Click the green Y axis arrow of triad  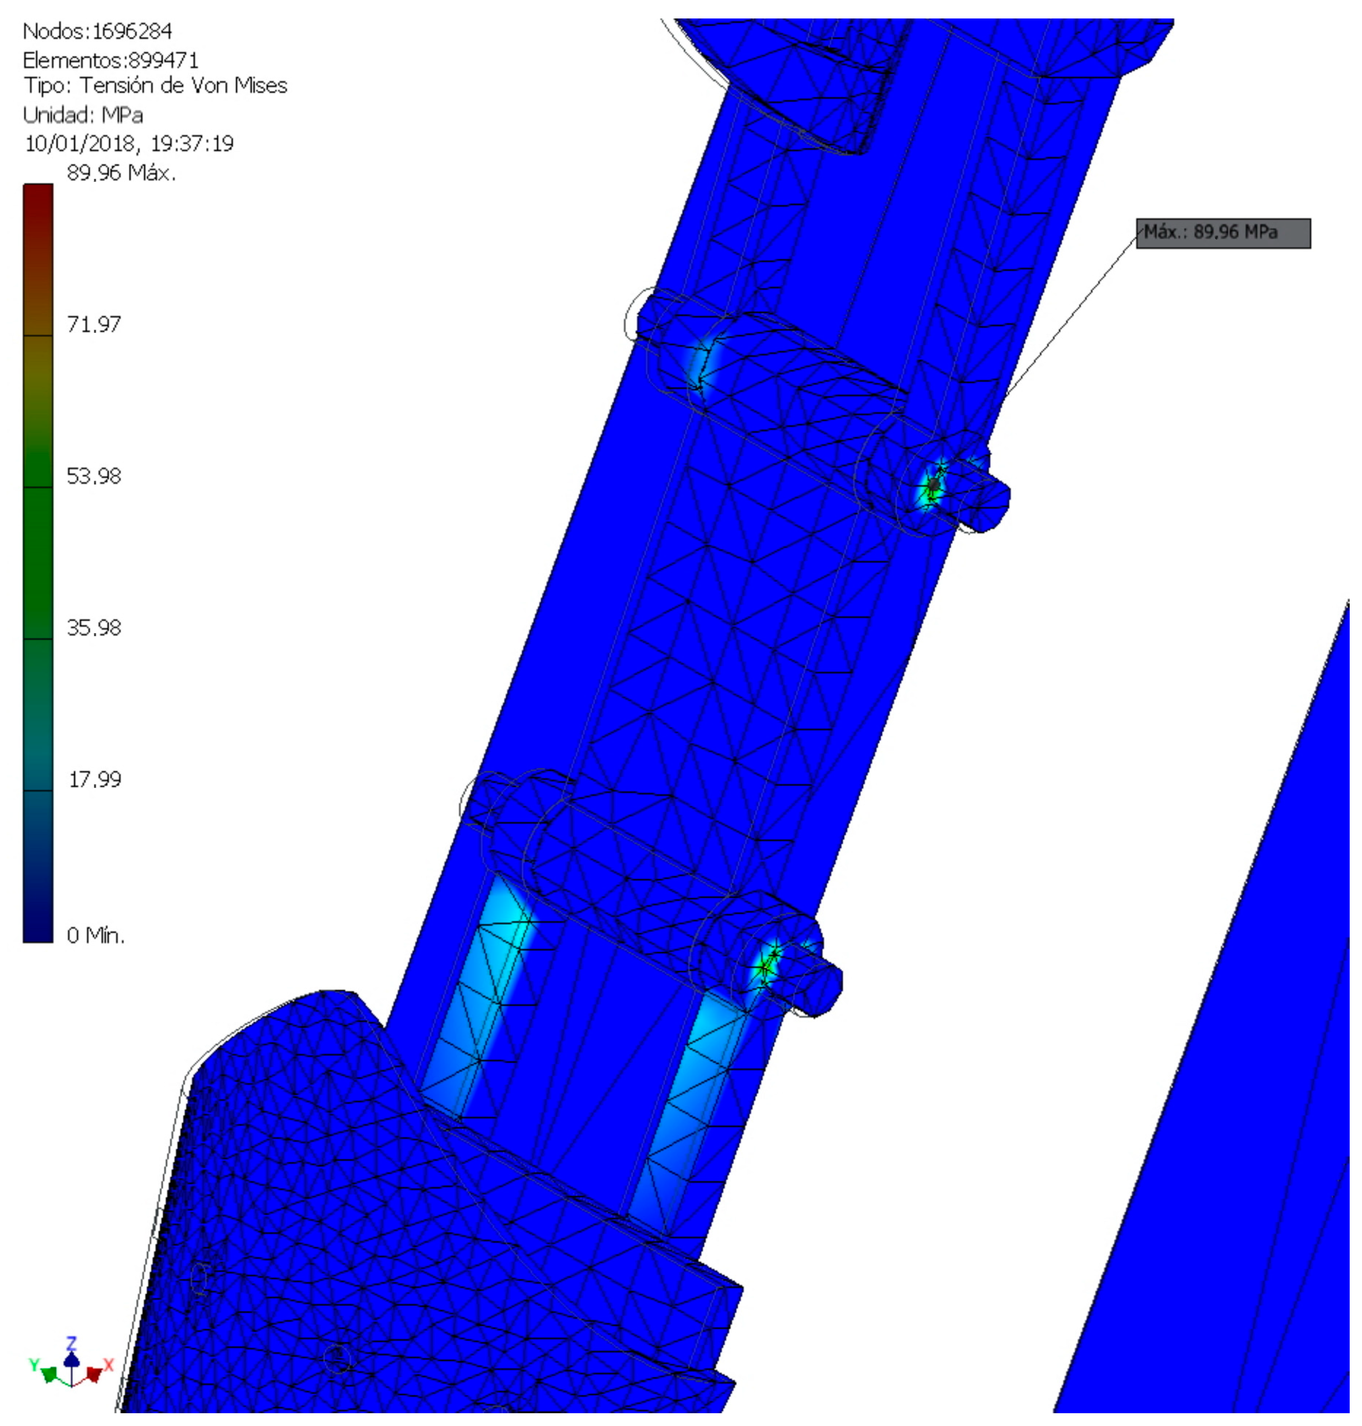point(48,1375)
